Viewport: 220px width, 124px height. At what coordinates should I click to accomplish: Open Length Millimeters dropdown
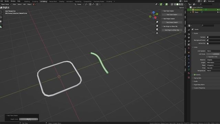(x=213, y=63)
